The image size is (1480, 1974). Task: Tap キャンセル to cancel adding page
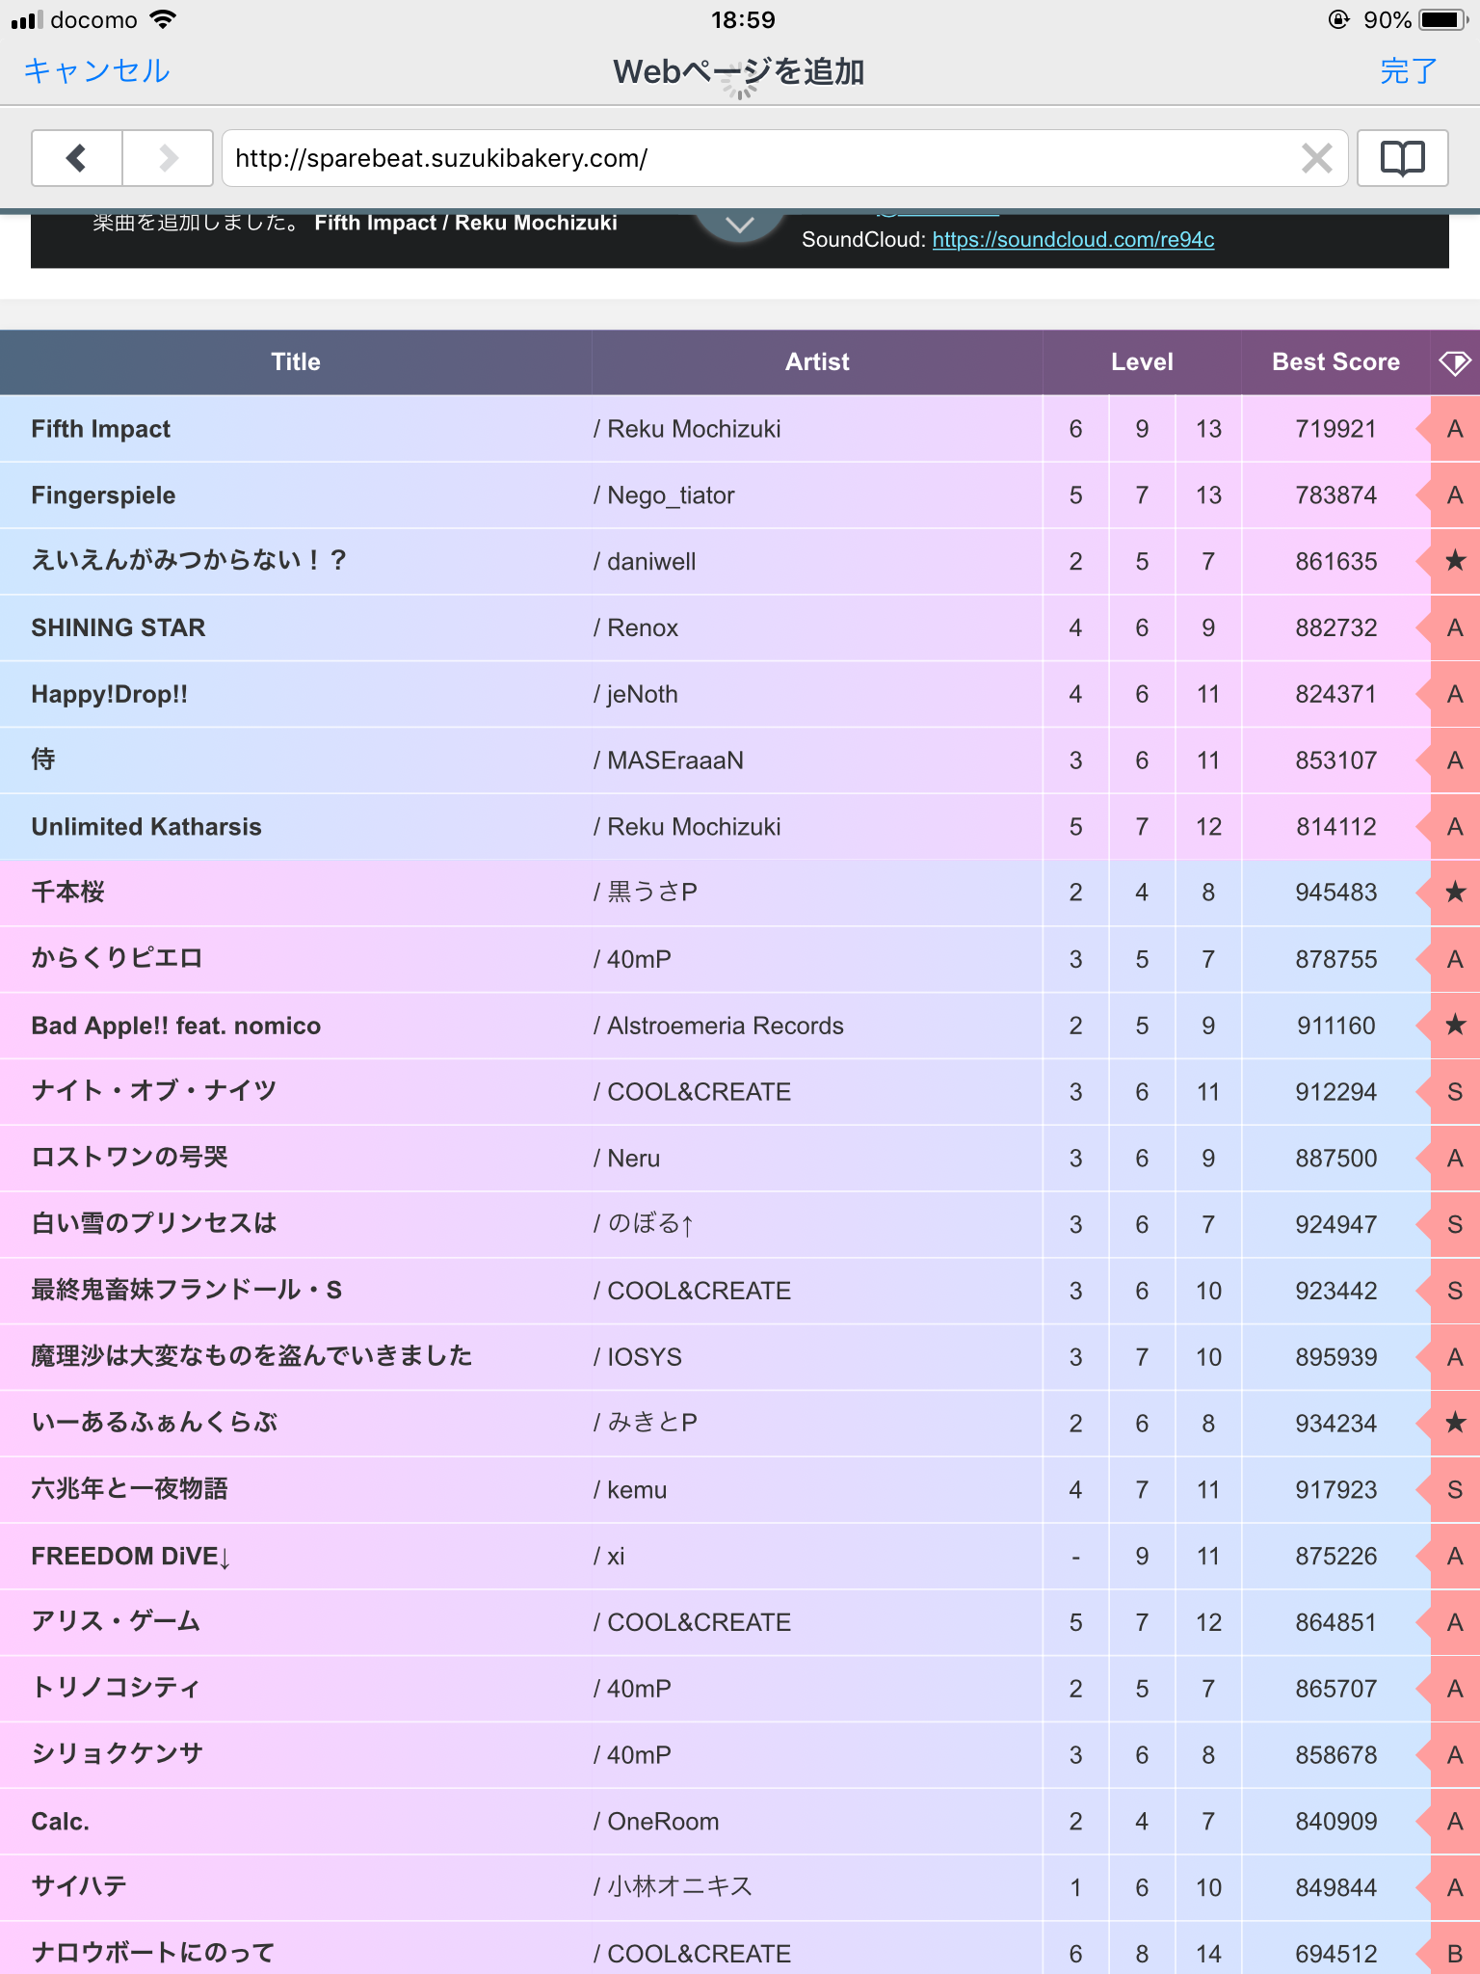[x=96, y=70]
